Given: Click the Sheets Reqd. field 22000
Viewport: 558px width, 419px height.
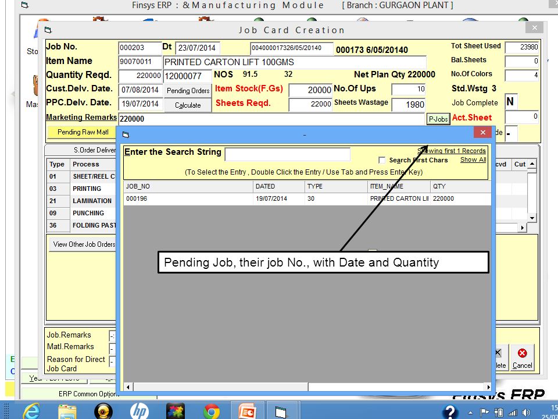Looking at the screenshot, I should [x=310, y=104].
